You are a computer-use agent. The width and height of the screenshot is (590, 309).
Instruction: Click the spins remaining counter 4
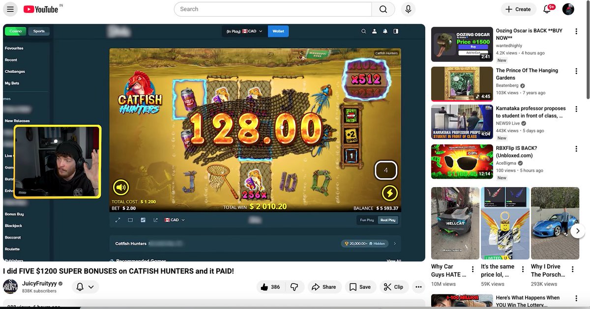[x=386, y=170]
